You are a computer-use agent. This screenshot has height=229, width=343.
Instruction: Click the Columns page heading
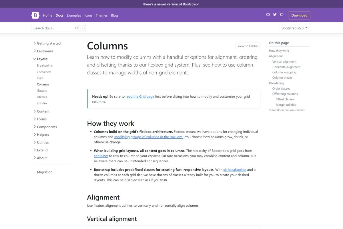pyautogui.click(x=107, y=46)
